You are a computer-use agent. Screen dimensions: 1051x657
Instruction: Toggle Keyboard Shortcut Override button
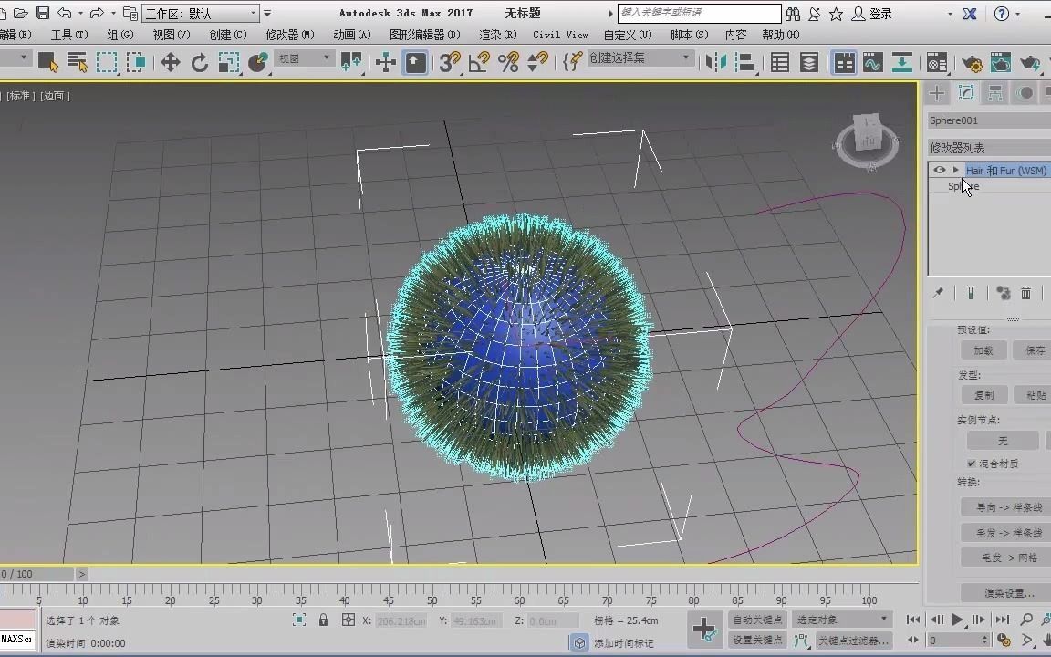416,62
